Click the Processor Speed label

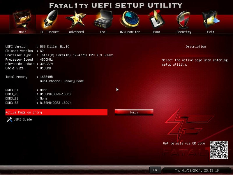click(19, 60)
